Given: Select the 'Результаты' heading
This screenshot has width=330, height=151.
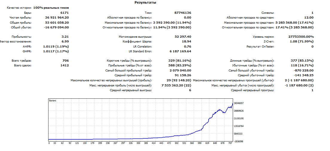Looking at the screenshot, I should pyautogui.click(x=145, y=3).
